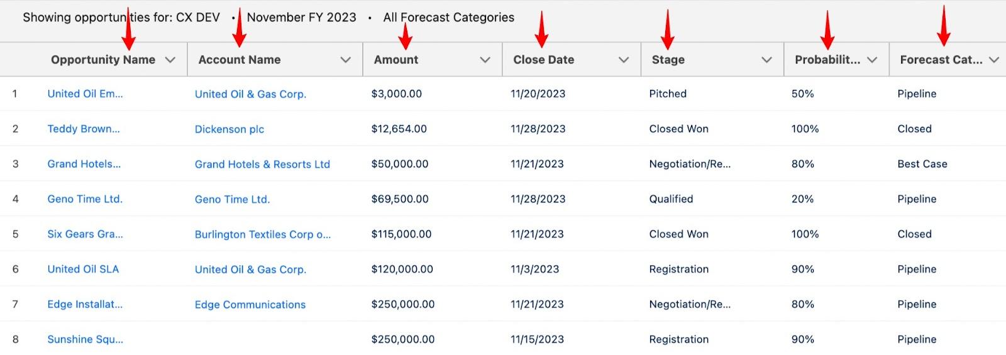The width and height of the screenshot is (1006, 355).
Task: Open the United Oil SLA opportunity
Action: [83, 269]
